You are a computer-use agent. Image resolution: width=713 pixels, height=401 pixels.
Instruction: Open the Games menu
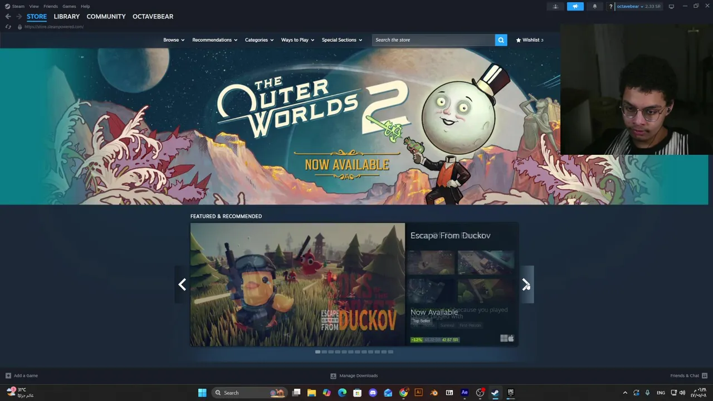click(69, 7)
